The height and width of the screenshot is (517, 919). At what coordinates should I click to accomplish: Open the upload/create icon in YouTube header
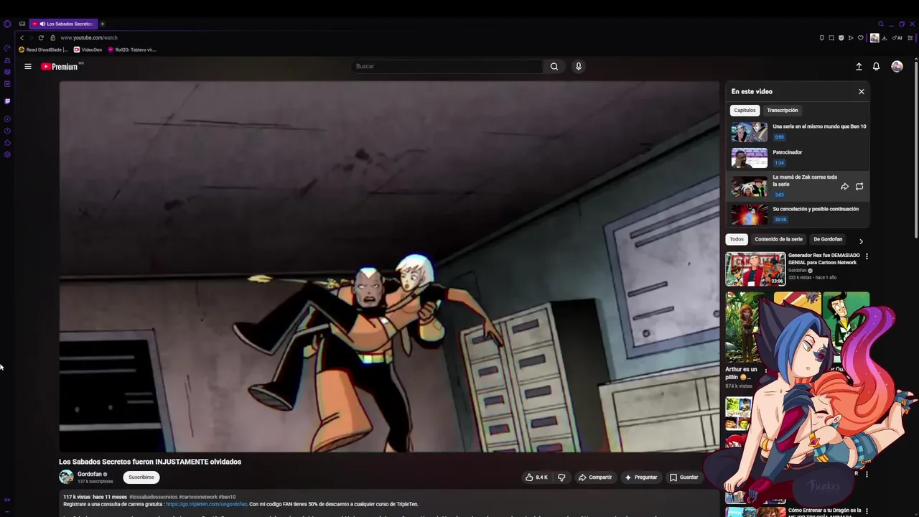[x=859, y=66]
